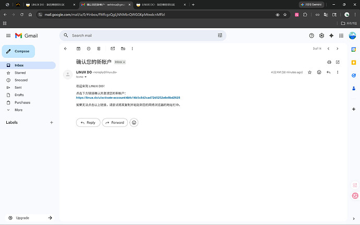The width and height of the screenshot is (360, 225).
Task: Go to newer email arrow
Action: click(x=328, y=49)
